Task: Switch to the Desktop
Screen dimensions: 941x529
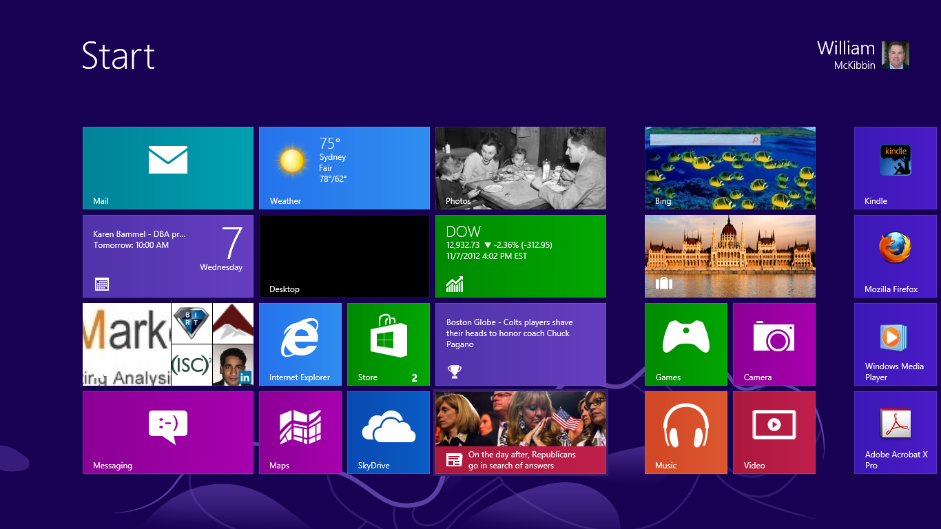Action: point(344,256)
